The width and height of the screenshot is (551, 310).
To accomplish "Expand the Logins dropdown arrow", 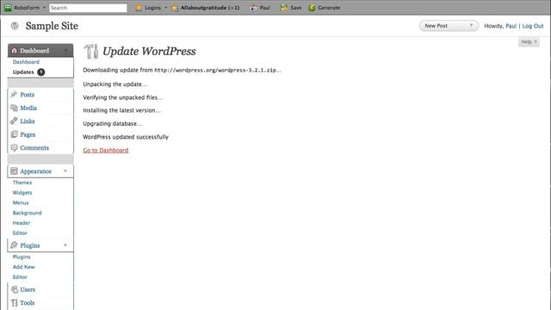I will [x=166, y=8].
